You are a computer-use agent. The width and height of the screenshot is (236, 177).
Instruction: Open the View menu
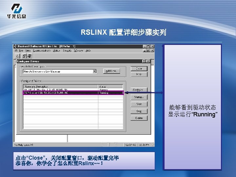tap(28, 50)
